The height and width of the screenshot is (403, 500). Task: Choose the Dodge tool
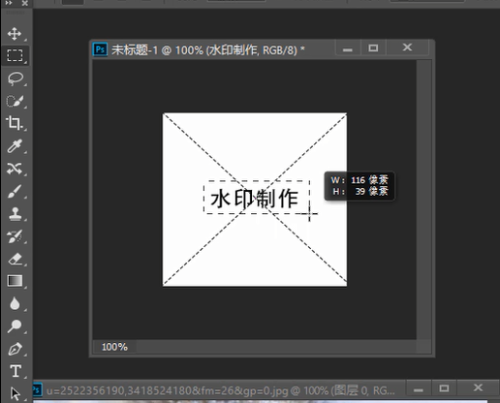[x=15, y=326]
